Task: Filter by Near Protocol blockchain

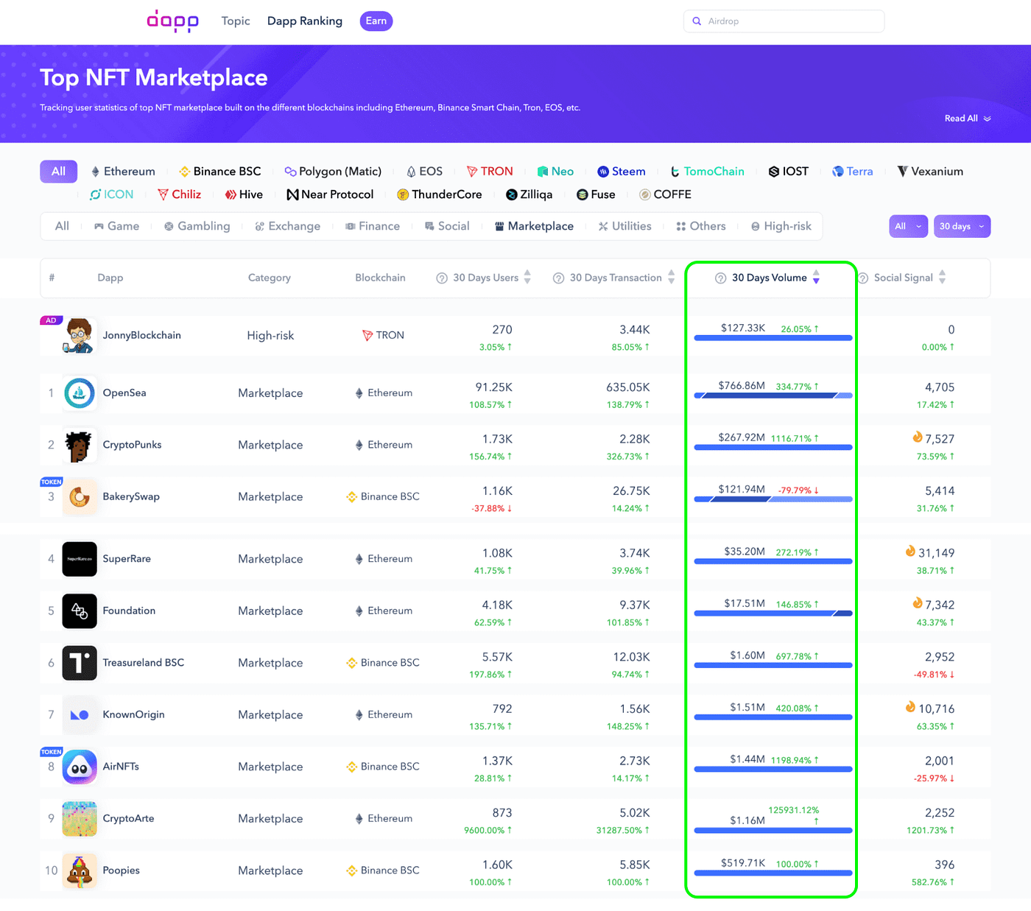Action: [x=330, y=195]
